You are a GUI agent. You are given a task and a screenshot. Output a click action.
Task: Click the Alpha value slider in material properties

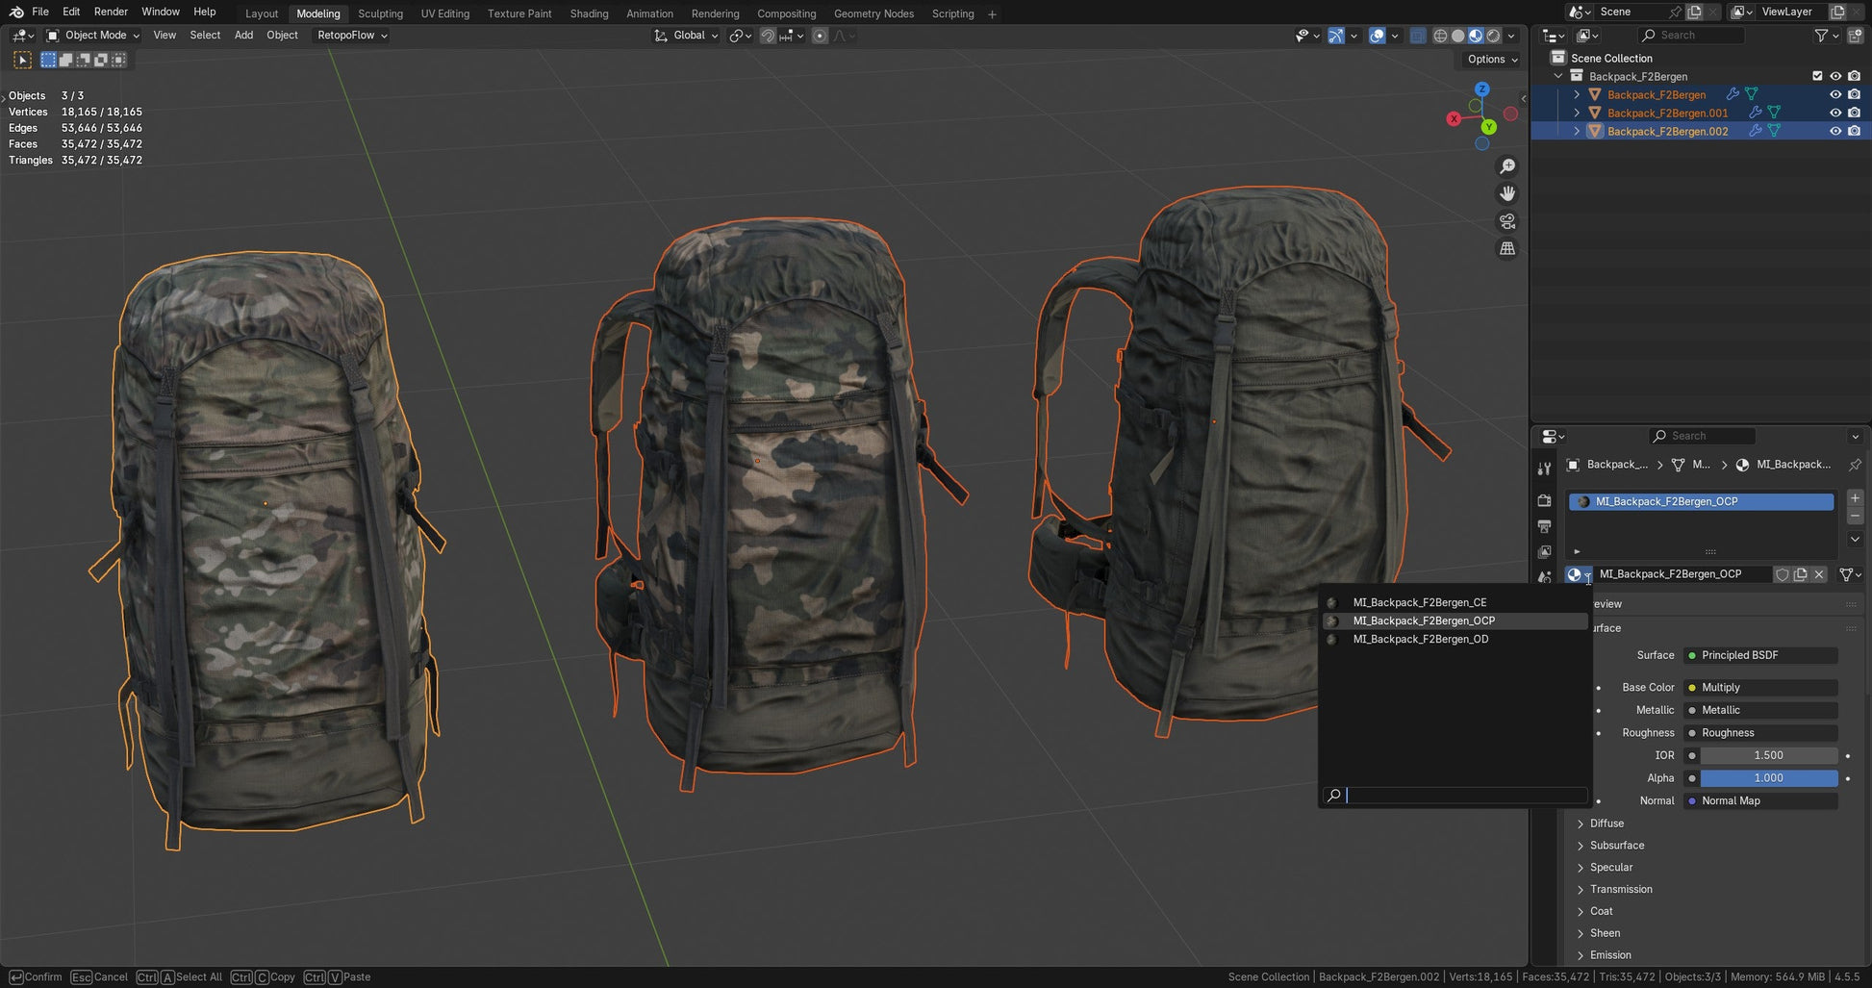click(x=1768, y=777)
